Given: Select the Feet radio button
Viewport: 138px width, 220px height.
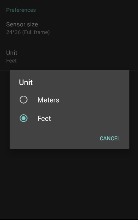Looking at the screenshot, I should [24, 118].
